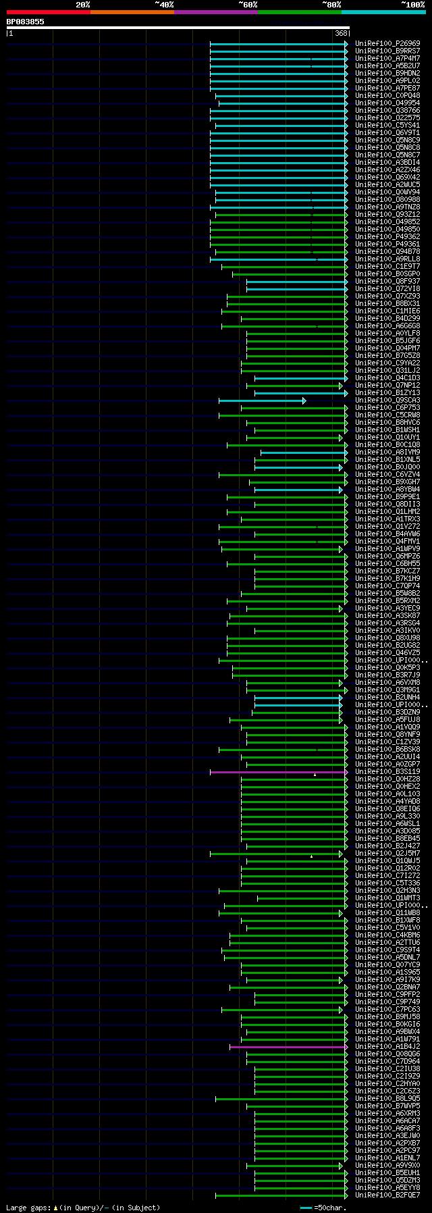432x1213 pixels.
Task: Click the purple ~60% identity legend swatch
Action: (x=216, y=12)
